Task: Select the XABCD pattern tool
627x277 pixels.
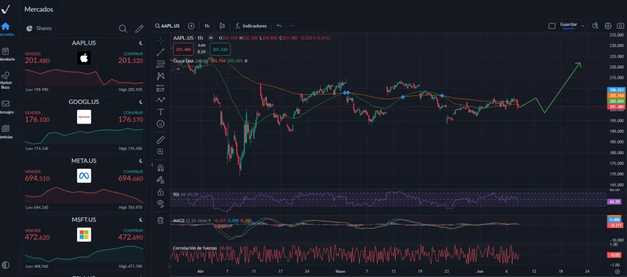Action: [160, 76]
